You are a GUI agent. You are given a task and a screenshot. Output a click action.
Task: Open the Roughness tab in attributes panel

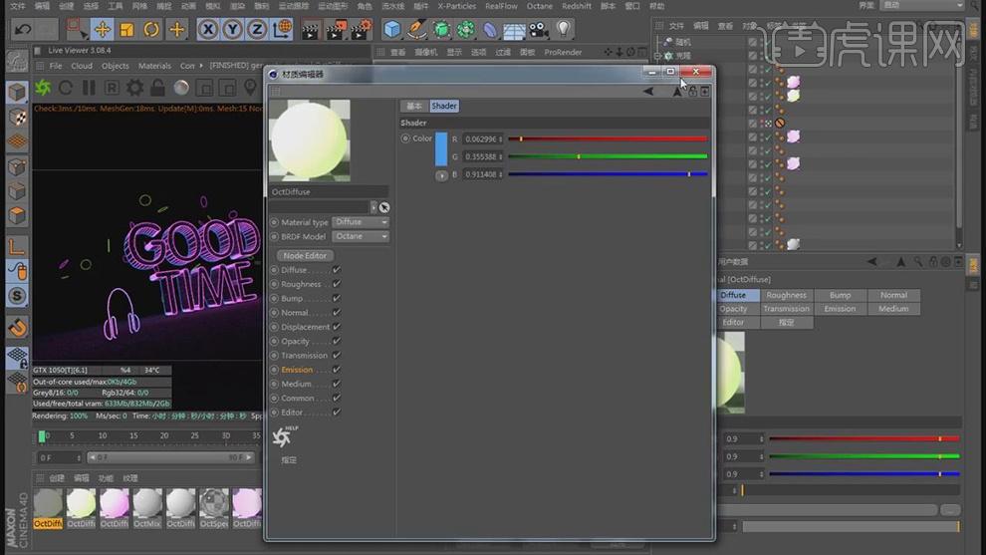786,295
